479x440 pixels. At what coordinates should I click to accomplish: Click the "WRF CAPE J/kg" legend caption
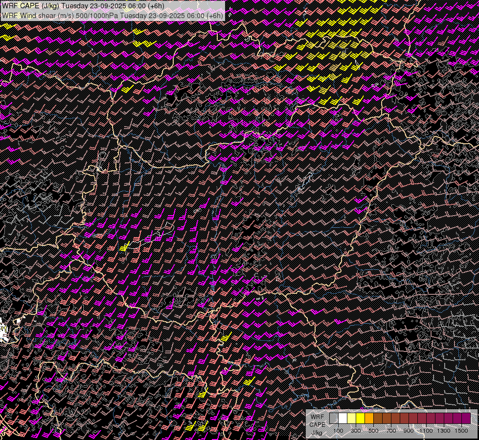point(317,424)
